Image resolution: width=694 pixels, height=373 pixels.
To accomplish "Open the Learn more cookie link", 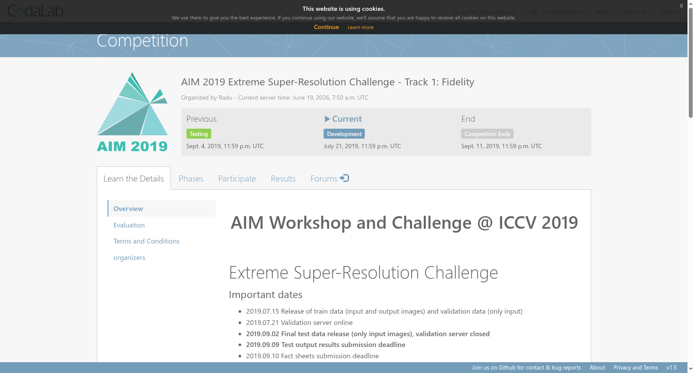I will tap(360, 27).
